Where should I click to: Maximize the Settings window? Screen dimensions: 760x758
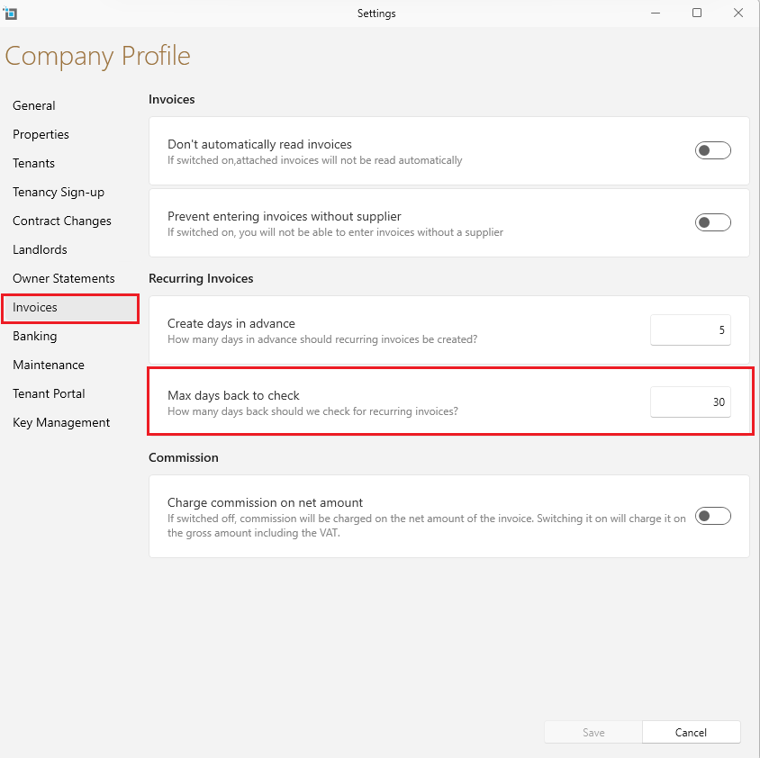(696, 14)
